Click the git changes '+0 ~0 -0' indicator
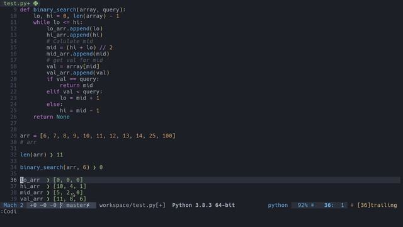Image resolution: width=403 pixels, height=227 pixels. [x=43, y=205]
